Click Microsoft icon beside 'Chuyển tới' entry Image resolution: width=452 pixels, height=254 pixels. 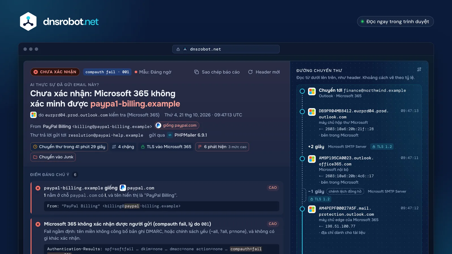312,91
